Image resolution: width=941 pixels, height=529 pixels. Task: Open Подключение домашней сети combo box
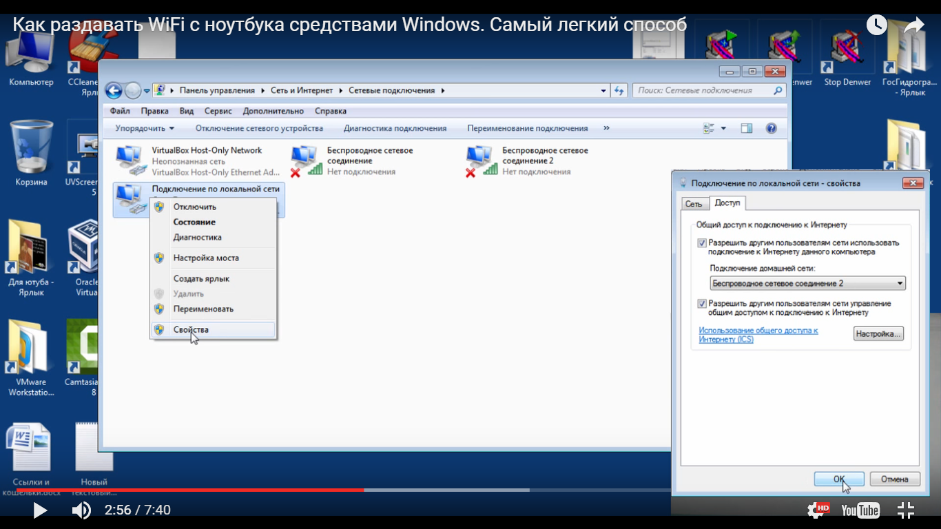807,283
